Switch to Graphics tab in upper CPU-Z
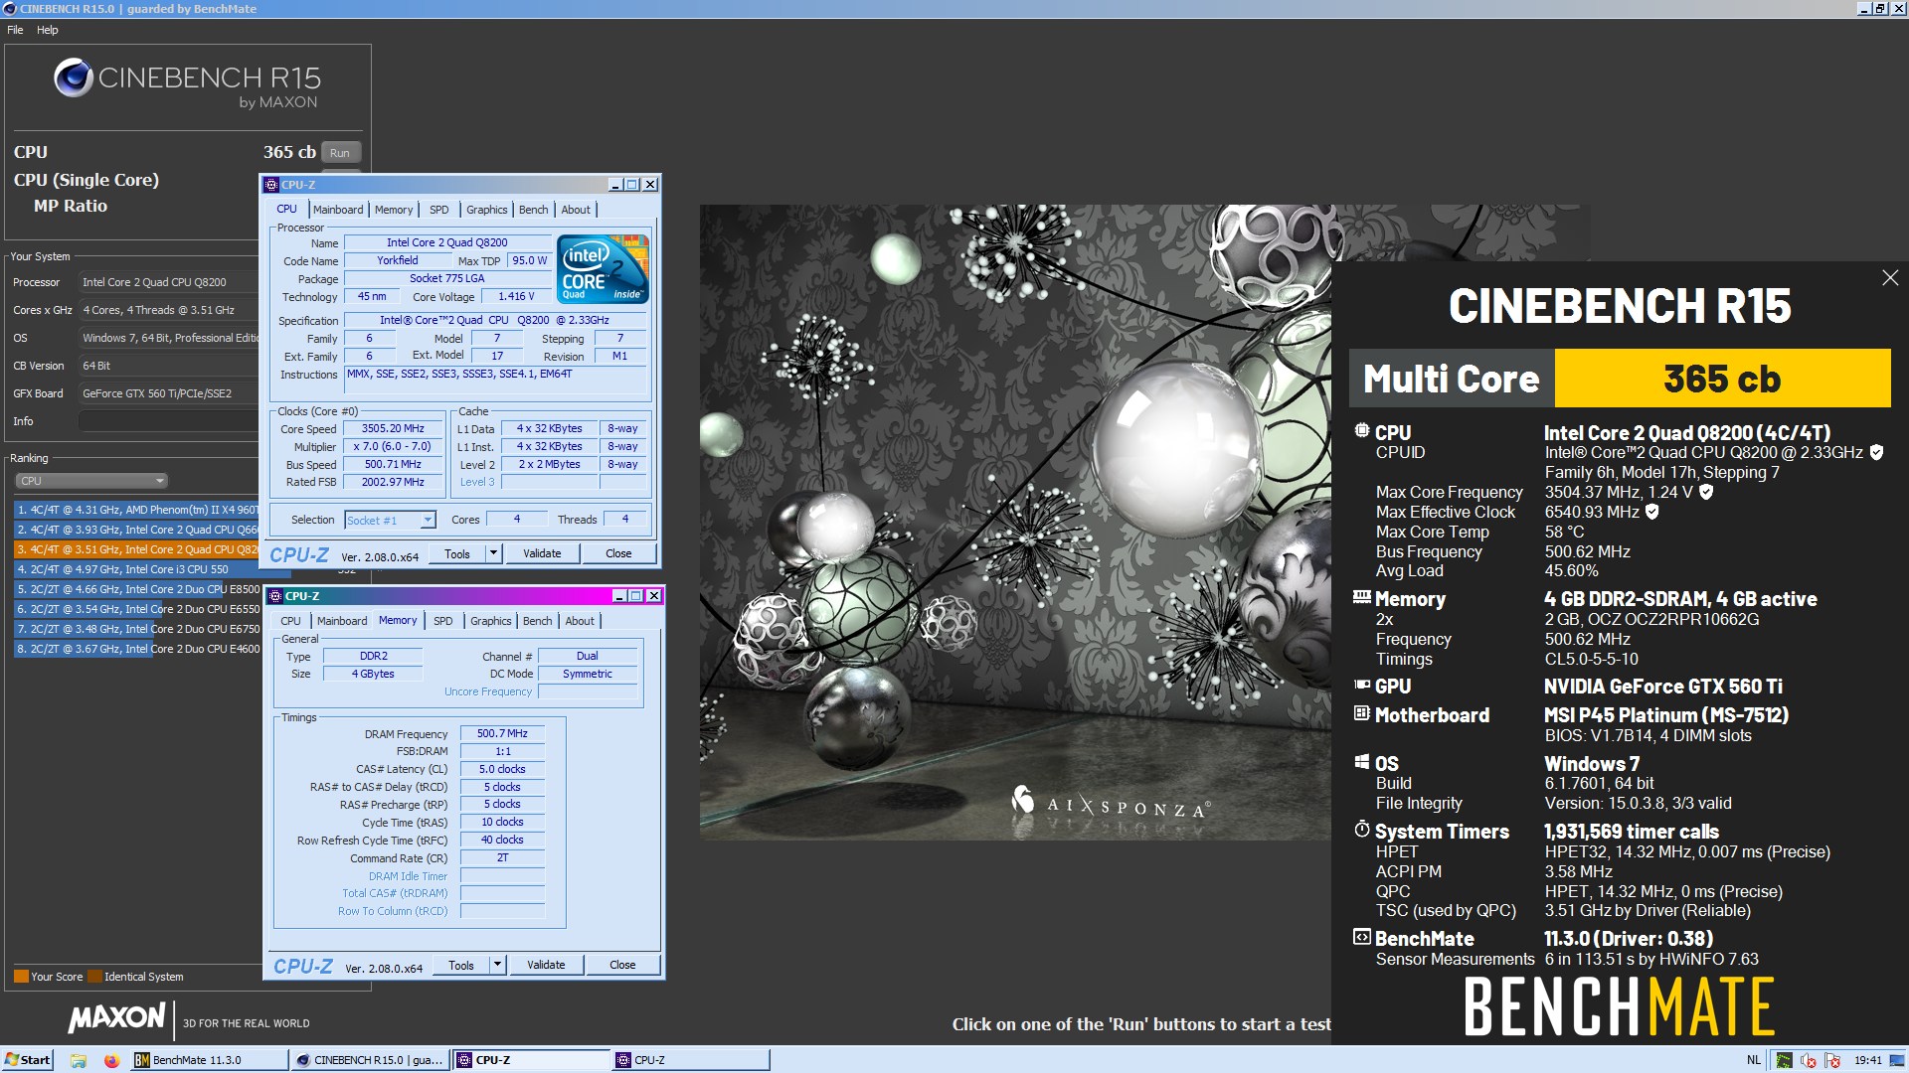This screenshot has height=1073, width=1909. click(487, 210)
